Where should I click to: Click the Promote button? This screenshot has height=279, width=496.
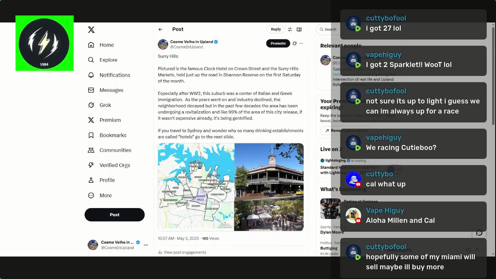click(x=278, y=43)
